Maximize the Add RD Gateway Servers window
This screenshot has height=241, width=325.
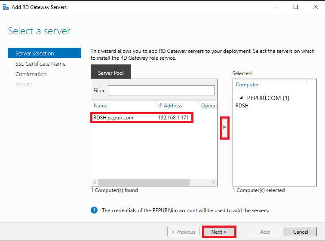296,7
